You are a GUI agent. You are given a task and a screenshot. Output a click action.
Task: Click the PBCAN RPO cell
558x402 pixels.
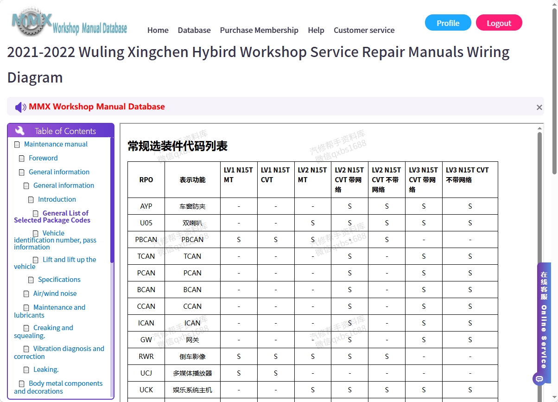point(146,240)
